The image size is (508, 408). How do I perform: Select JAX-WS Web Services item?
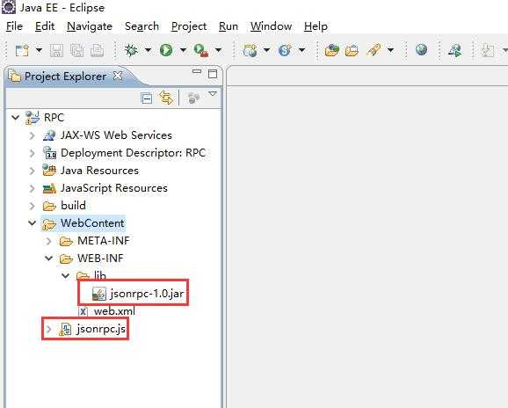tap(116, 135)
